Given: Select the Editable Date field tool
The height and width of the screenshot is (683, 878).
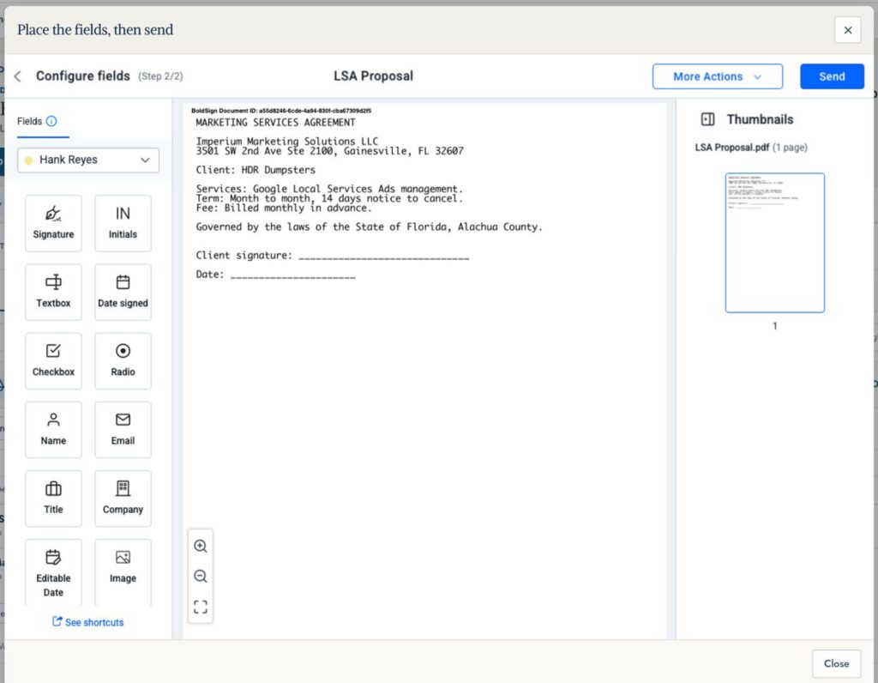Looking at the screenshot, I should point(53,572).
